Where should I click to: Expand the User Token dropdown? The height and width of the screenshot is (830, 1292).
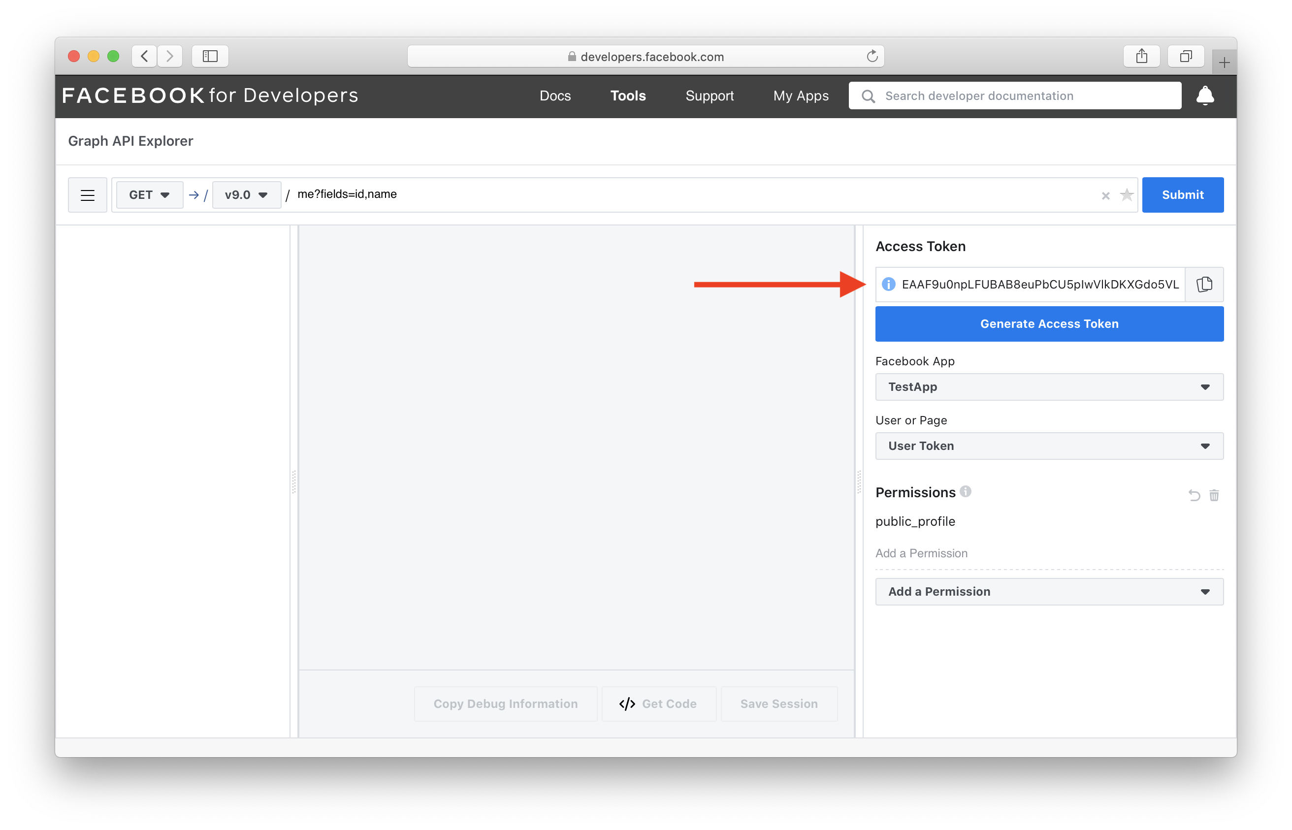pos(1049,446)
